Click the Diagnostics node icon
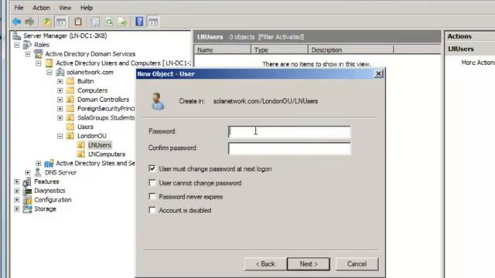 pos(28,191)
